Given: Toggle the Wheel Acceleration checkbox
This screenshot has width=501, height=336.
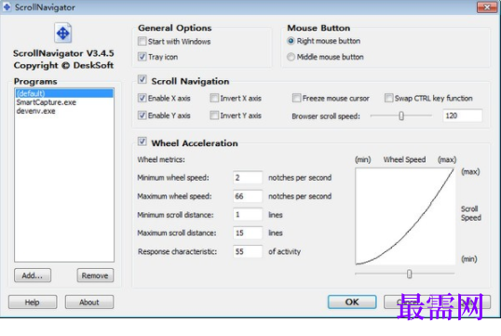Looking at the screenshot, I should click(x=142, y=141).
